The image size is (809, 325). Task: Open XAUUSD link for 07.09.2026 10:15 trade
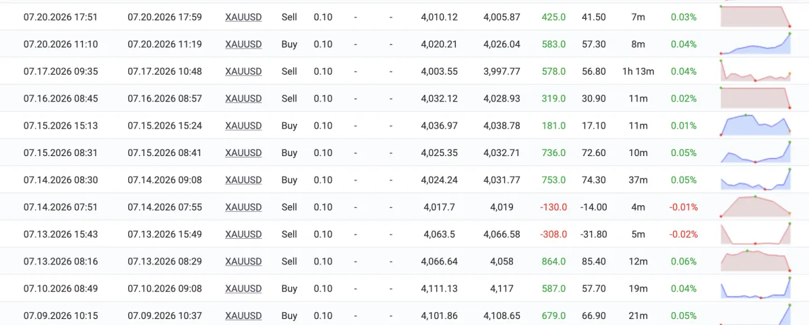243,316
